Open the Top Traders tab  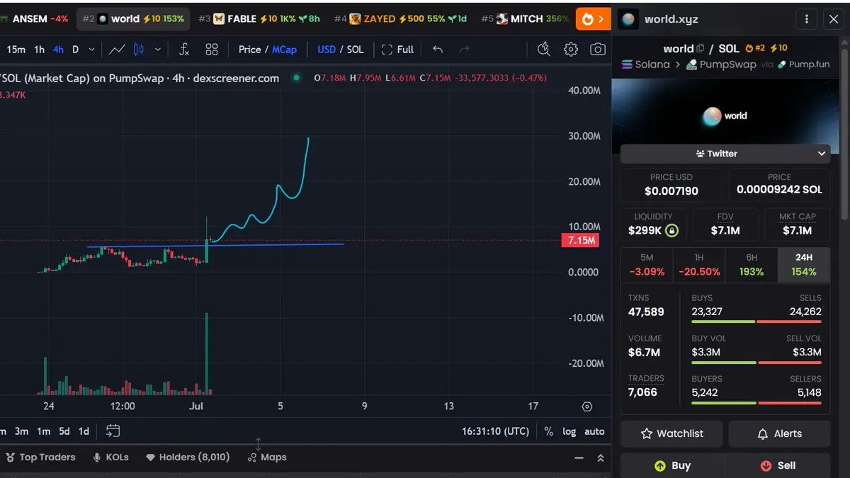coord(40,457)
